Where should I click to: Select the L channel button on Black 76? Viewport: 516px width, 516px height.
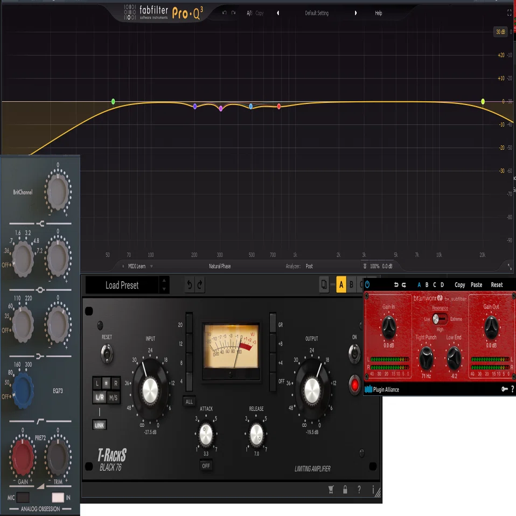[x=97, y=383]
